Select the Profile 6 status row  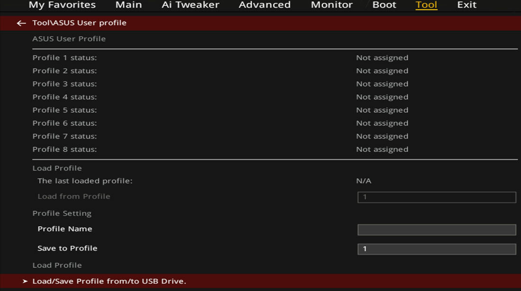coord(275,123)
